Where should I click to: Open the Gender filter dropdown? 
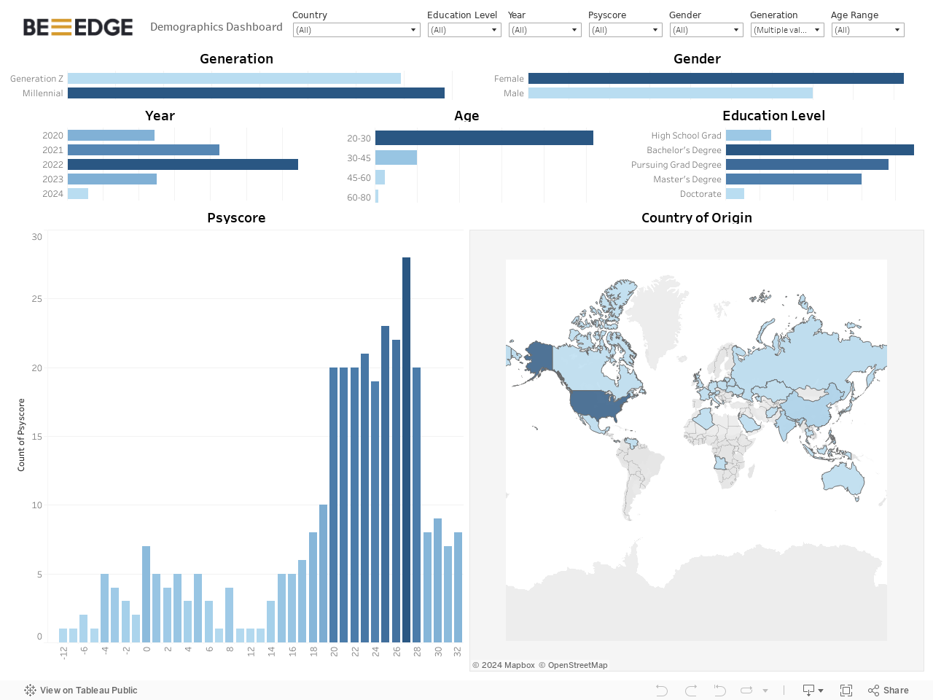[x=706, y=30]
